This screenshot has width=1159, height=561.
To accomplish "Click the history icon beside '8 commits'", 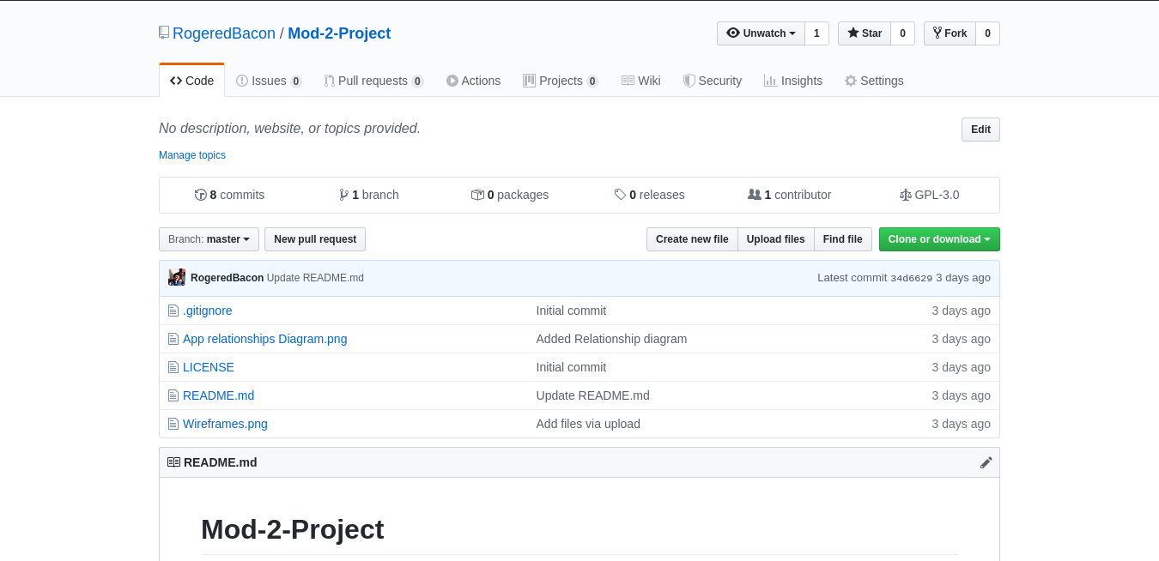I will [200, 194].
